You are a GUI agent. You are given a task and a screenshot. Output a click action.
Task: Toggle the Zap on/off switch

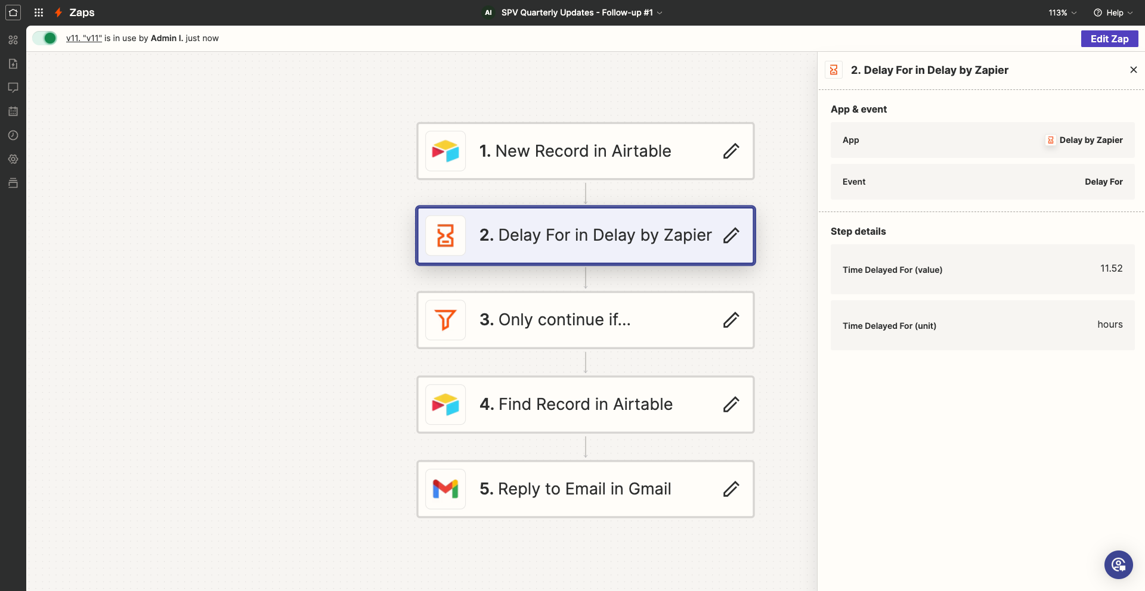pyautogui.click(x=45, y=38)
